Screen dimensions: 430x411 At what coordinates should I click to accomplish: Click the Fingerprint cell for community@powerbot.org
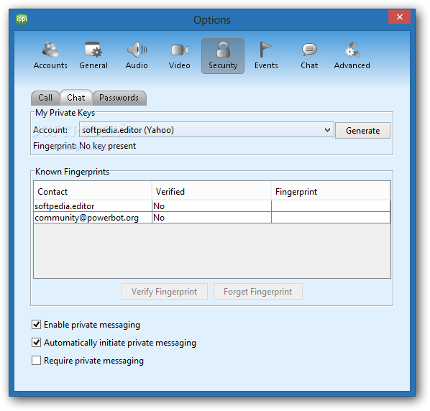click(x=331, y=218)
